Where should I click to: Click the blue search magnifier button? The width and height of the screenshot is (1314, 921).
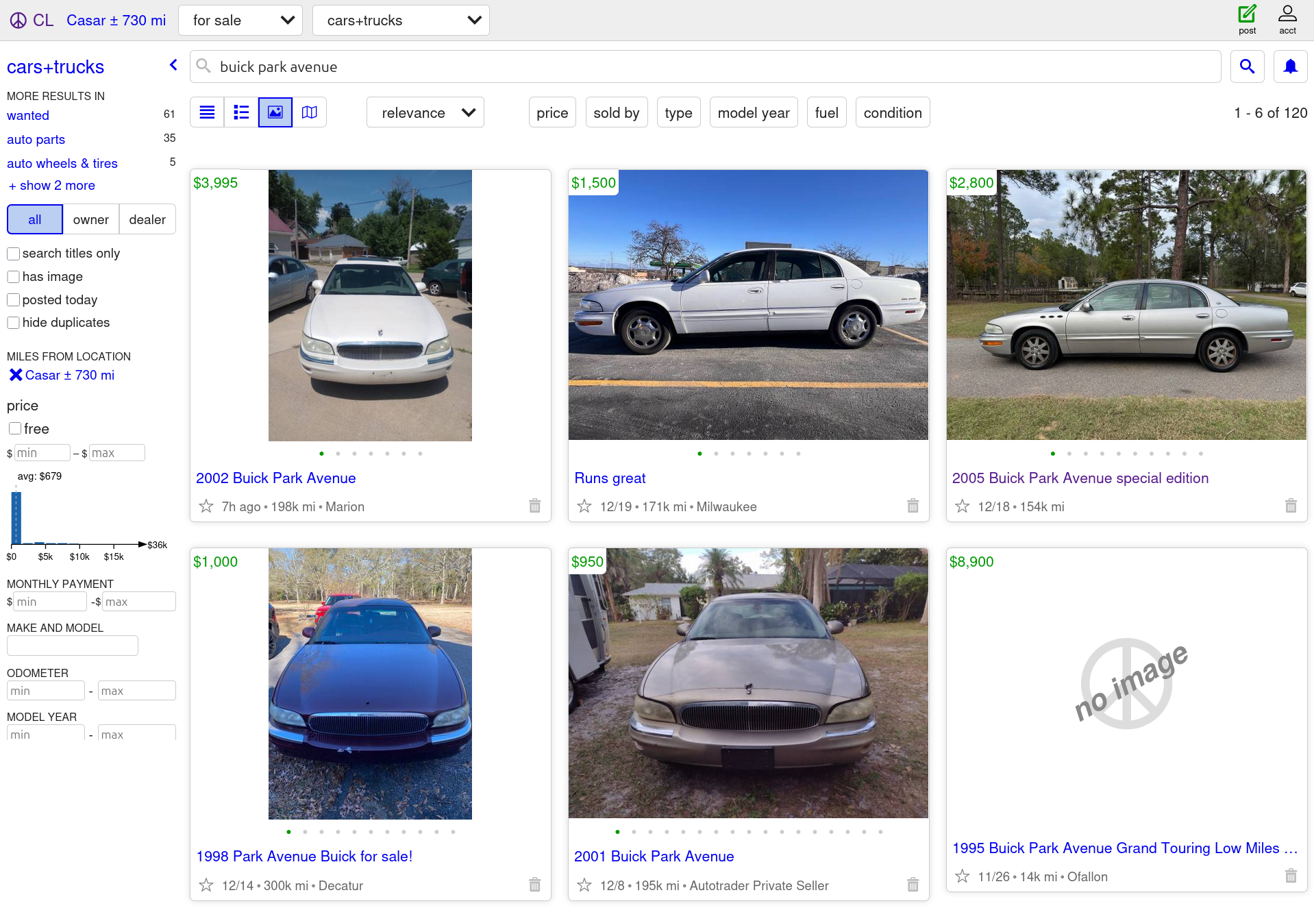[1247, 66]
